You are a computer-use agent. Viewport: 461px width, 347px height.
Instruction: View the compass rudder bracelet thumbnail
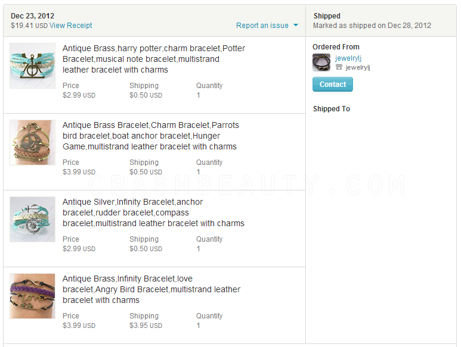click(32, 219)
